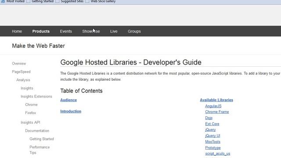Click the Google Hosted Libraries - Developer's Guide title
The image size is (281, 158).
point(131,62)
